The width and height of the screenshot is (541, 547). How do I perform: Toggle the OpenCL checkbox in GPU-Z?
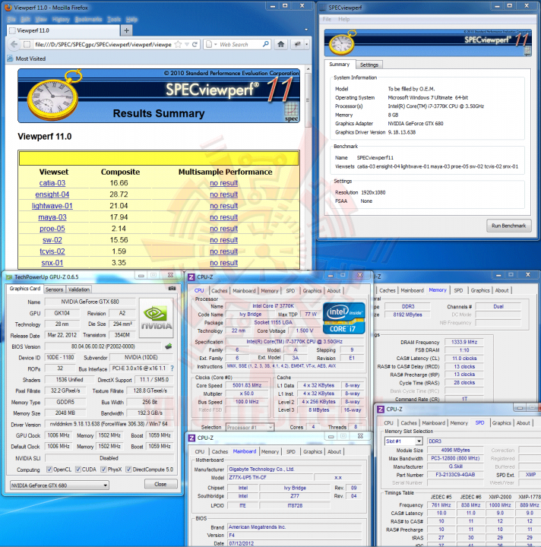[49, 470]
